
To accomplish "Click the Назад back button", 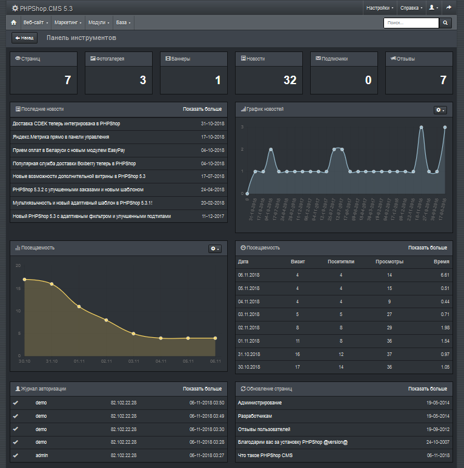I will pos(24,38).
